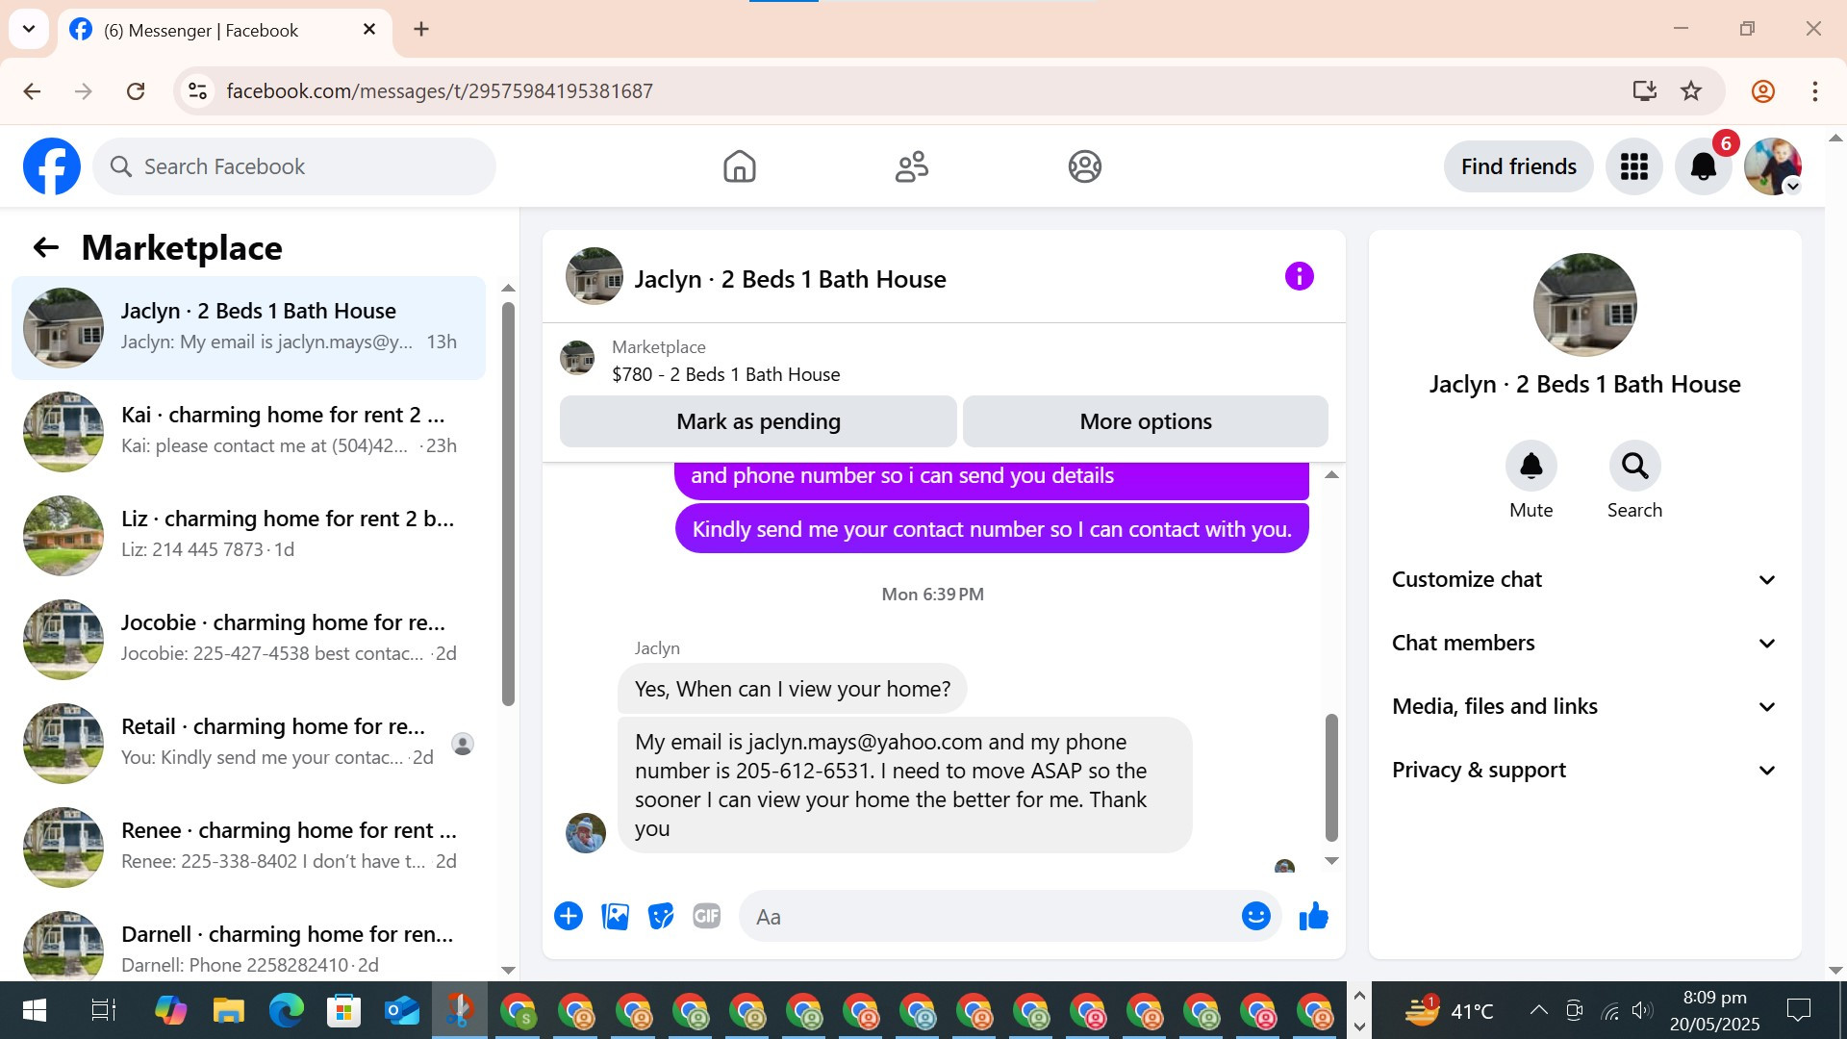Open the Facebook apps grid menu
1847x1039 pixels.
pyautogui.click(x=1633, y=166)
